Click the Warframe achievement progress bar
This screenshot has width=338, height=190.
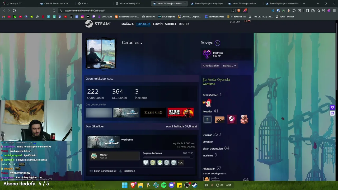coord(168,158)
